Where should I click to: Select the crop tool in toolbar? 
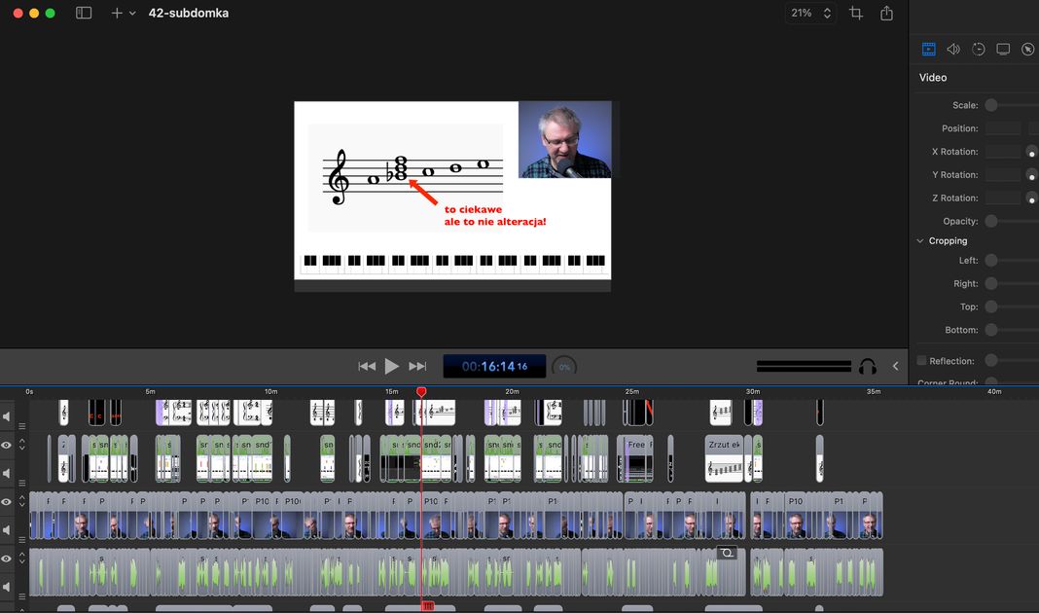856,14
